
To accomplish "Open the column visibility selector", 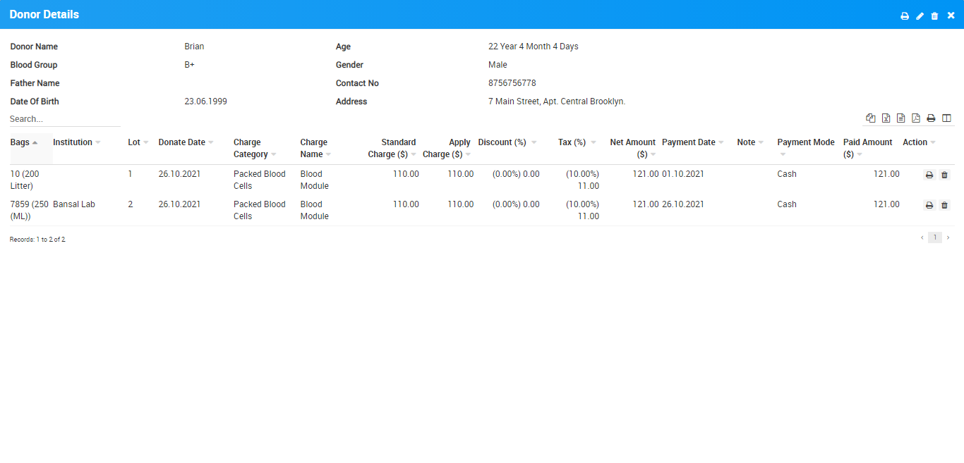I will pyautogui.click(x=946, y=118).
